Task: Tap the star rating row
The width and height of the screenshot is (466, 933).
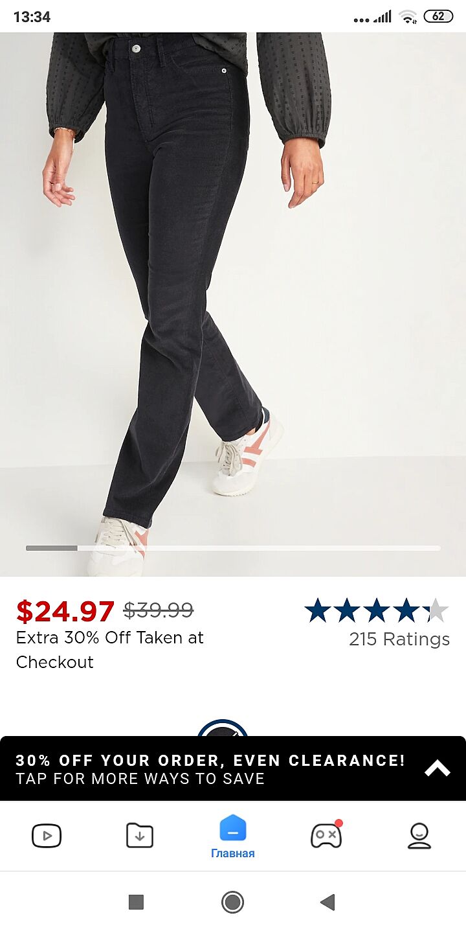Action: (x=377, y=610)
